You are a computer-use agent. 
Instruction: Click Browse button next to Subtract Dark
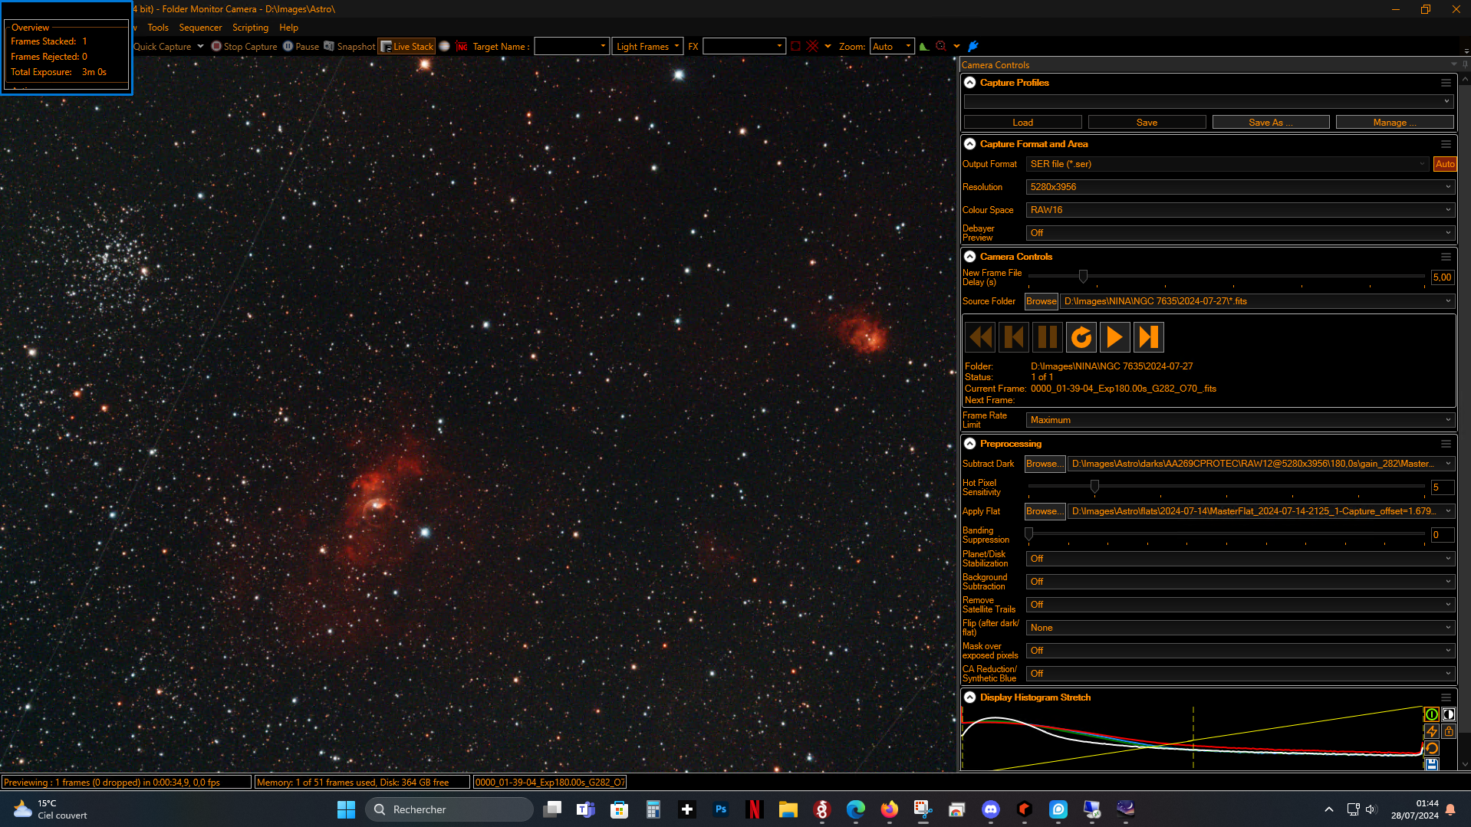coord(1045,464)
